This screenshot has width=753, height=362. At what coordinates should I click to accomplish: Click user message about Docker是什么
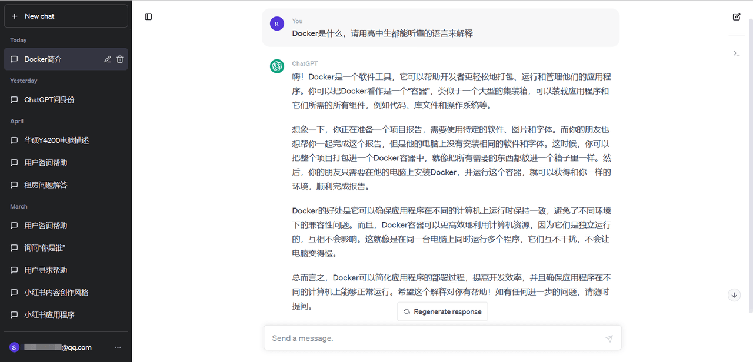pos(382,33)
